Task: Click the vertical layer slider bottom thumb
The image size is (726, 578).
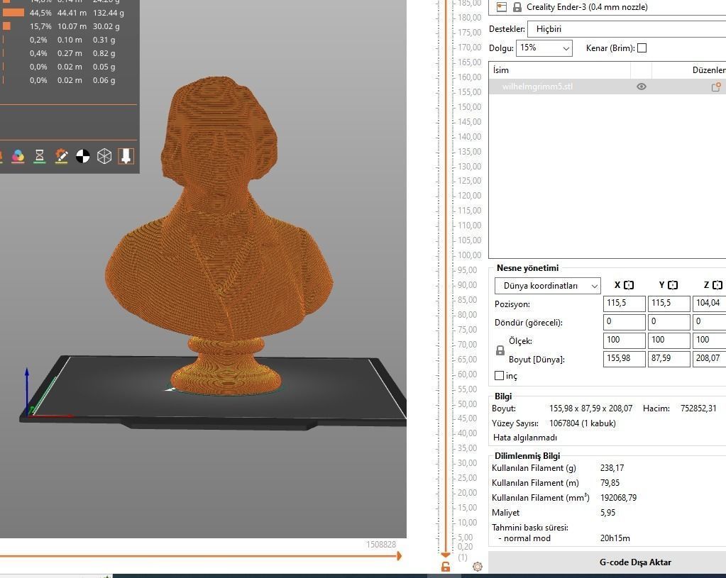Action: click(446, 555)
